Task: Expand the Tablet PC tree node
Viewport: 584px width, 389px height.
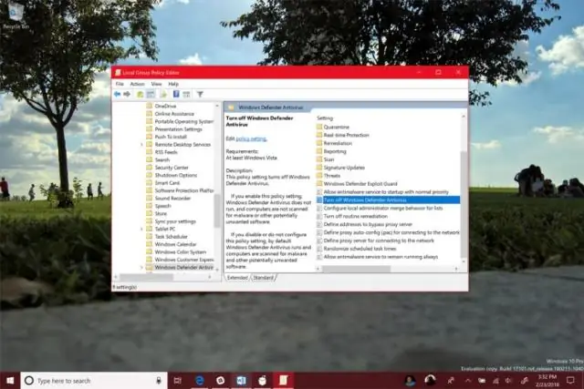Action: coord(141,229)
